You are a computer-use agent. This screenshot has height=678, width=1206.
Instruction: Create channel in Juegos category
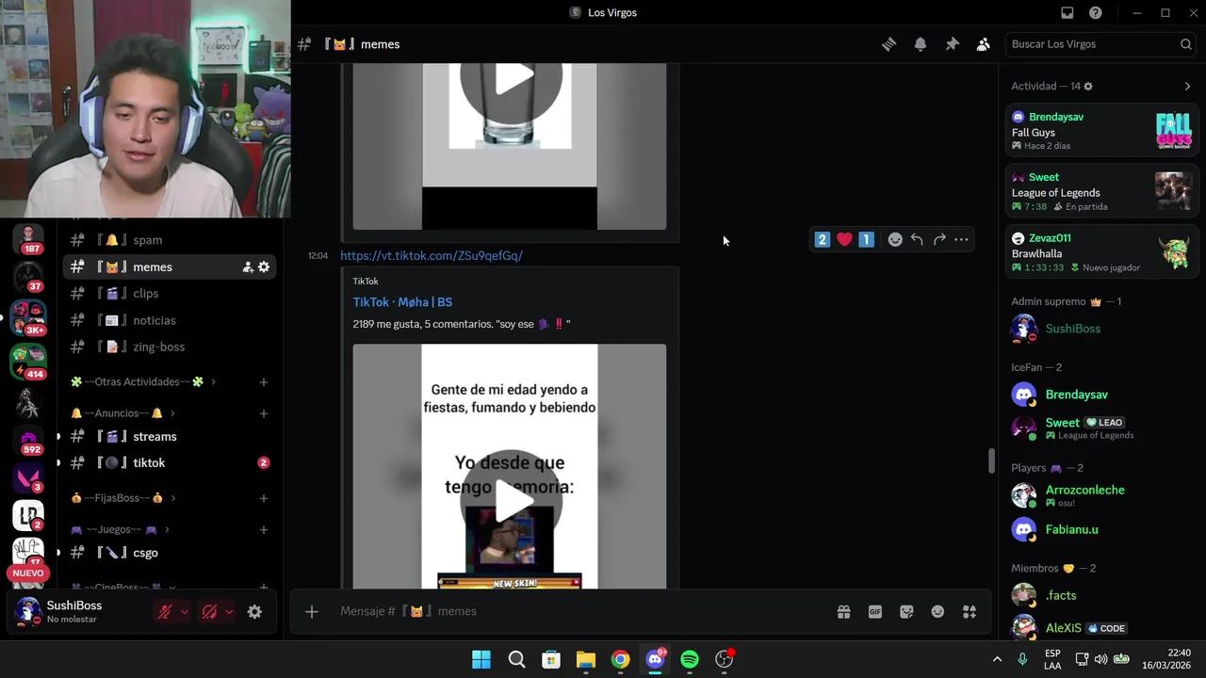coord(264,530)
